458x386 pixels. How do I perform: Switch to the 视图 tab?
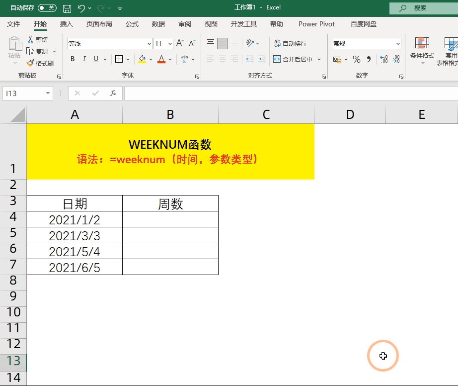tap(211, 24)
